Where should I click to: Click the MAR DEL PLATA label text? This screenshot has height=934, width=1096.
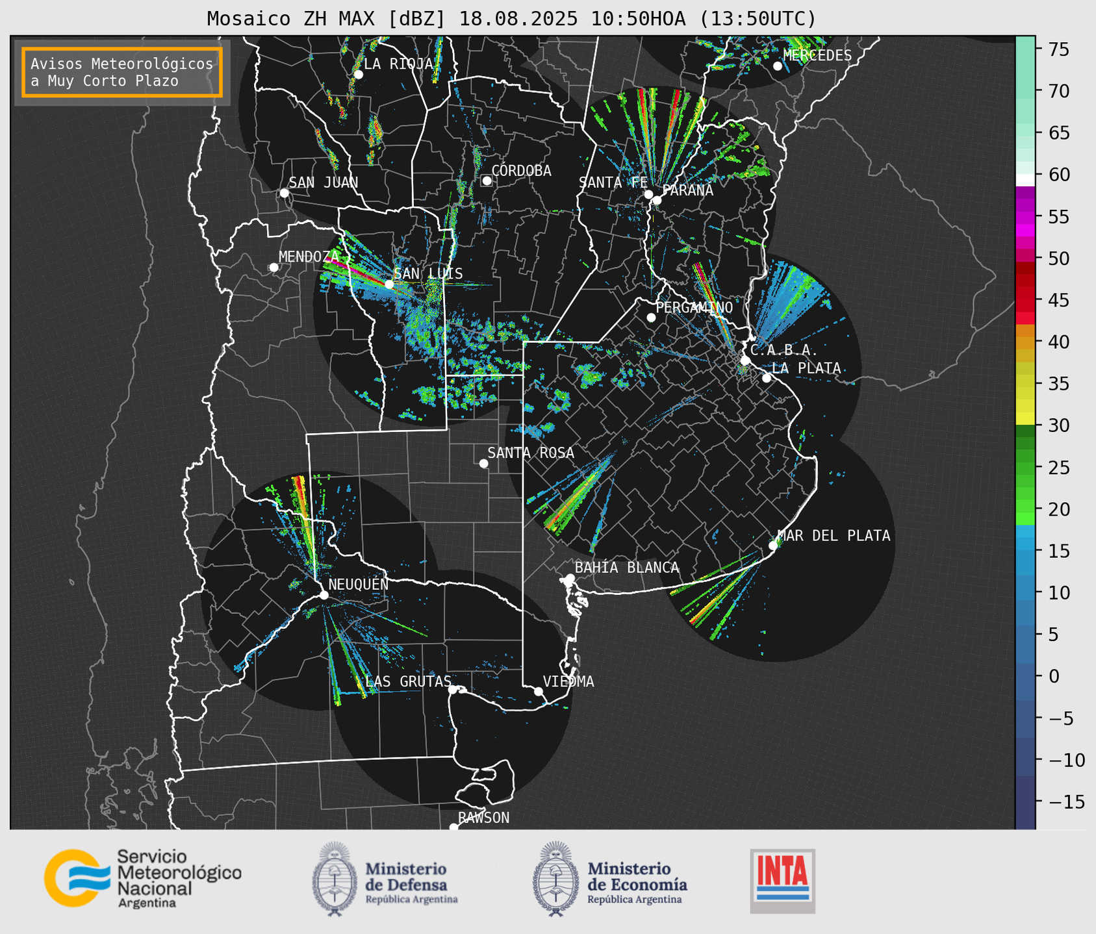[x=834, y=535]
